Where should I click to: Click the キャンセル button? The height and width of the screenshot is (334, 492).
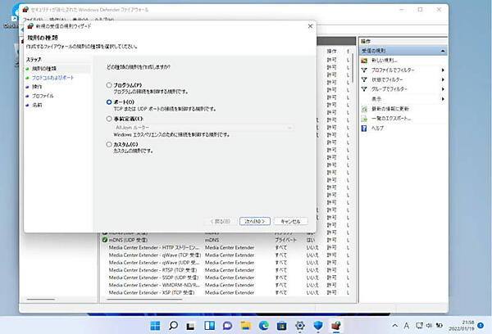point(290,221)
